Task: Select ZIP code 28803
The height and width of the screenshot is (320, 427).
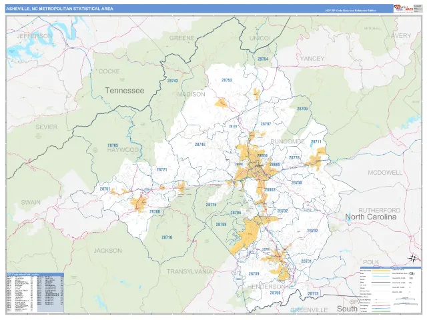Action: [x=270, y=189]
